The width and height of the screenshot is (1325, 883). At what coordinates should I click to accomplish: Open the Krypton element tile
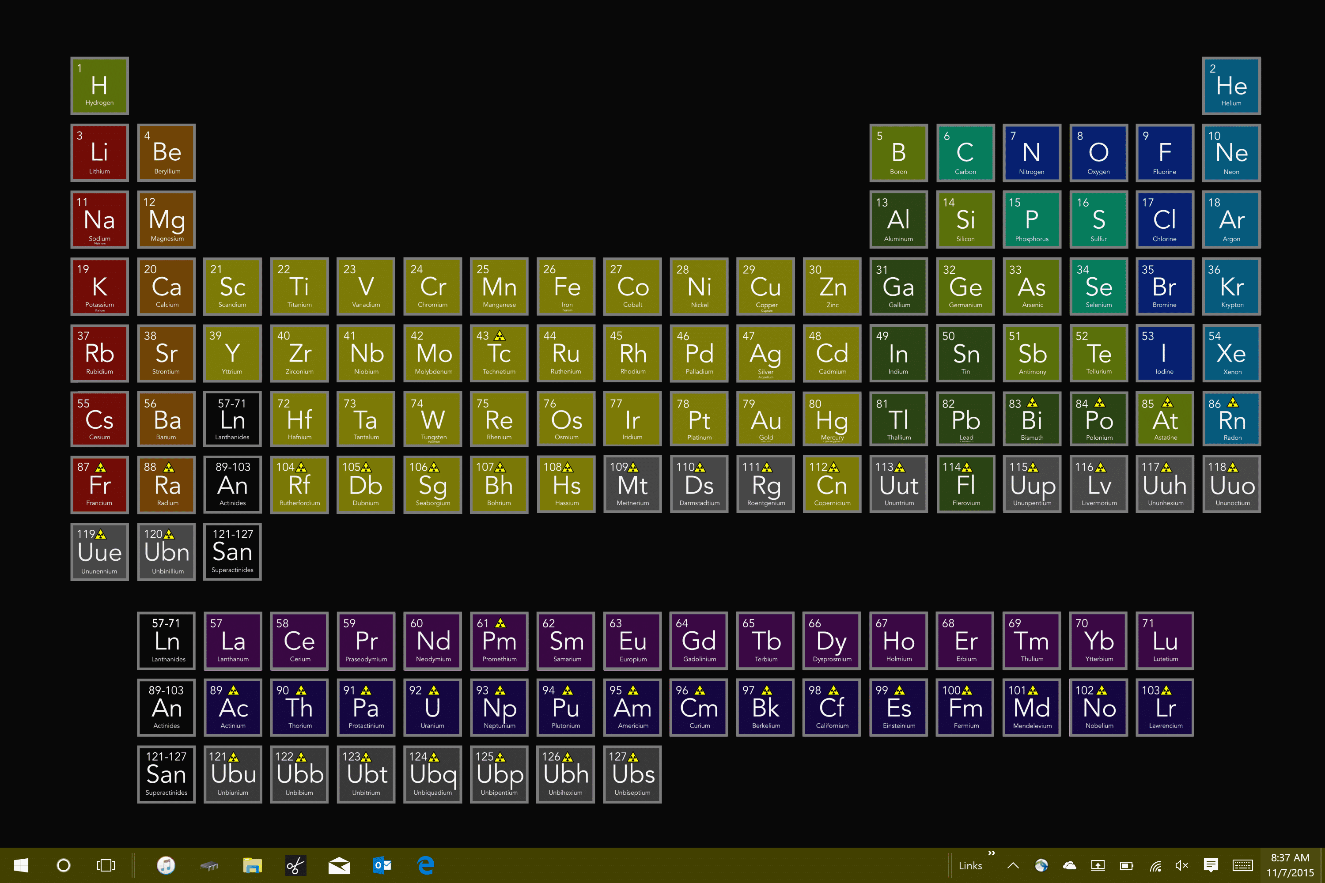coord(1231,286)
